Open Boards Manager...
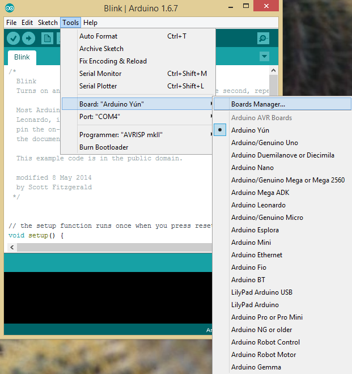The width and height of the screenshot is (352, 374). pyautogui.click(x=282, y=104)
